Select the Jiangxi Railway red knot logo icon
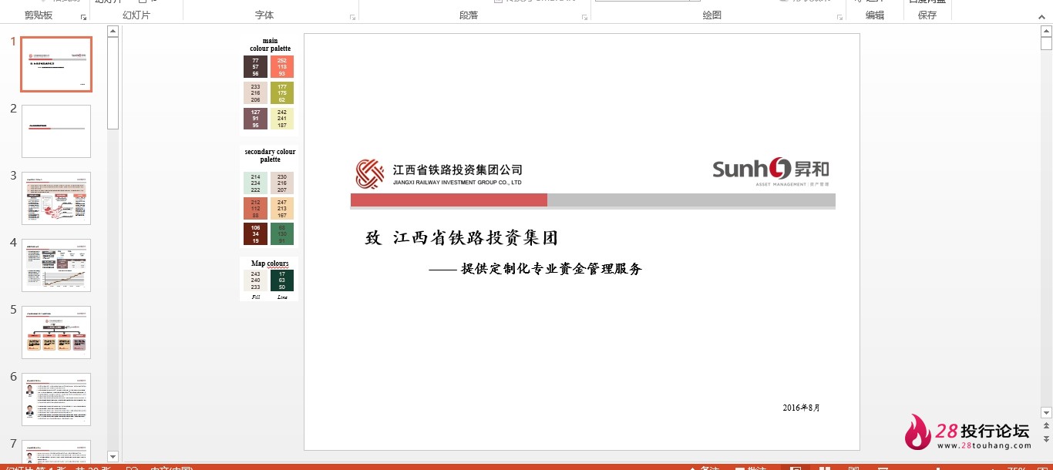This screenshot has height=470, width=1053. [x=370, y=174]
